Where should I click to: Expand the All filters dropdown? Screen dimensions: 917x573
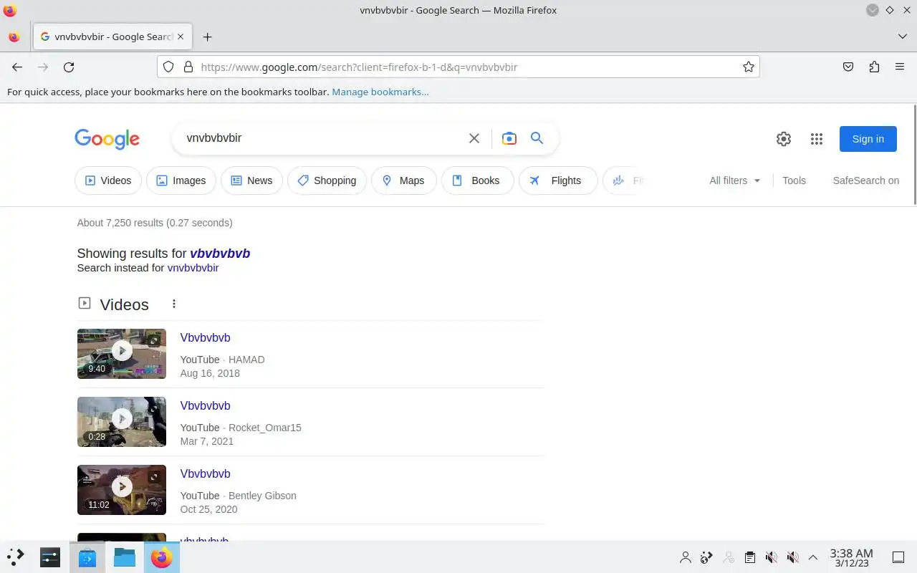735,180
